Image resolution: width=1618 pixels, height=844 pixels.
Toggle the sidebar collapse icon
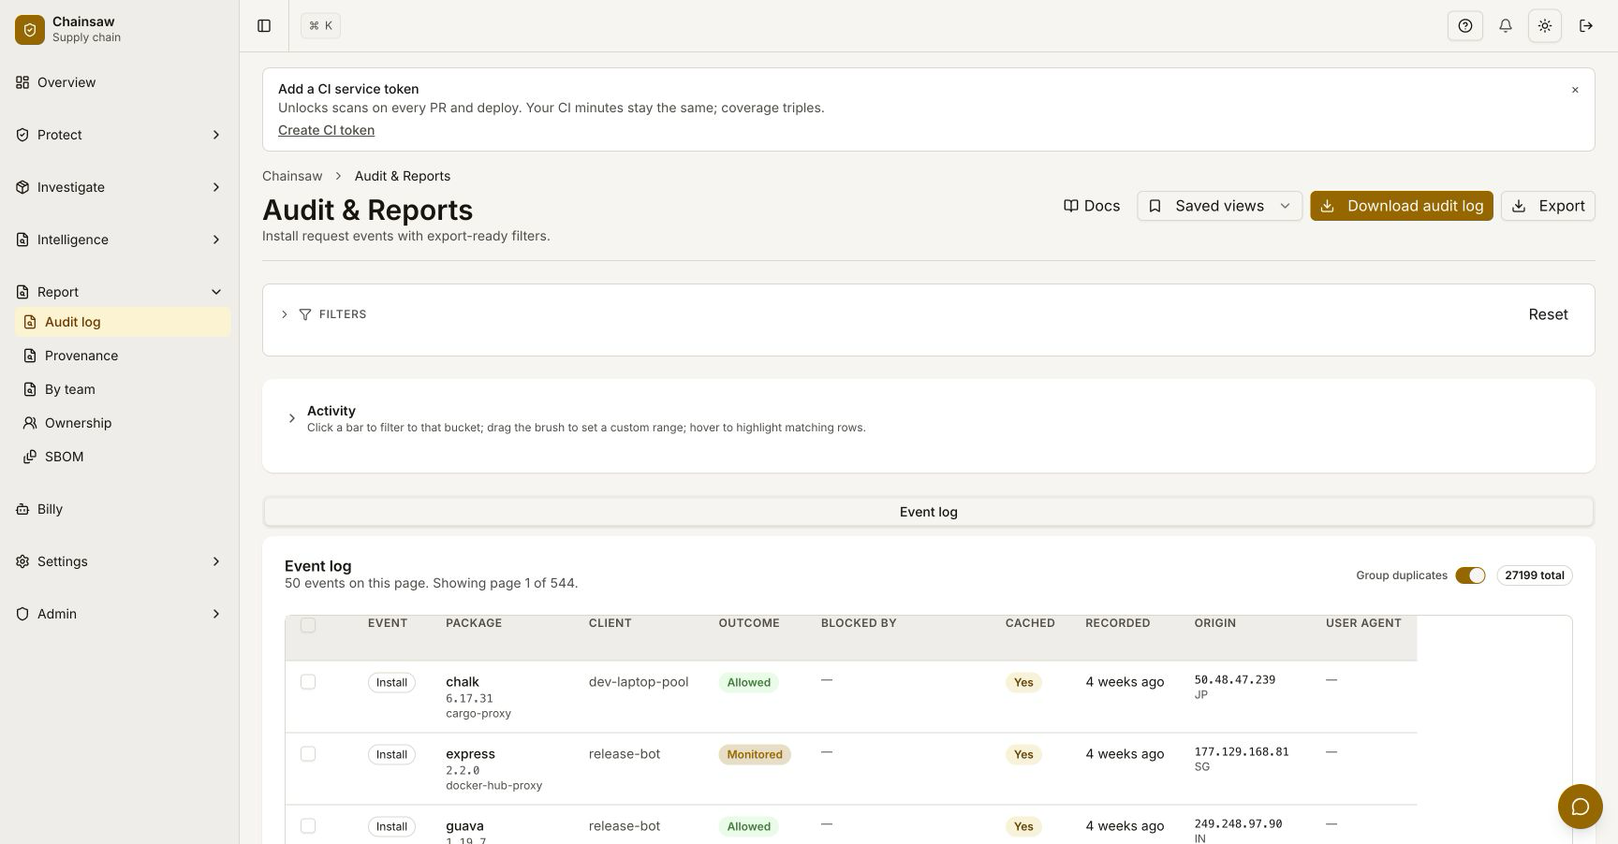coord(264,26)
